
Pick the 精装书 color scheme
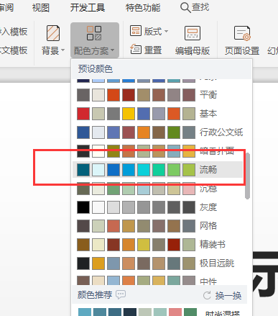[x=158, y=245]
